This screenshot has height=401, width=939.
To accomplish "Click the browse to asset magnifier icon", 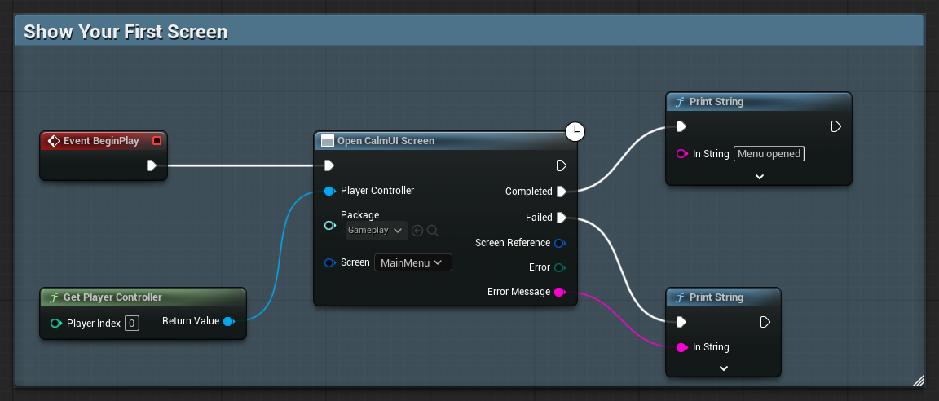I will pyautogui.click(x=433, y=231).
